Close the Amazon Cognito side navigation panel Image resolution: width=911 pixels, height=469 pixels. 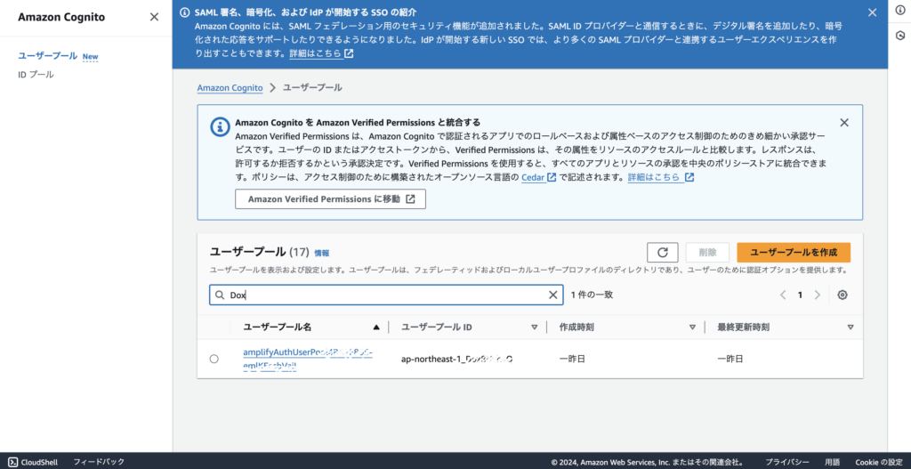[154, 17]
